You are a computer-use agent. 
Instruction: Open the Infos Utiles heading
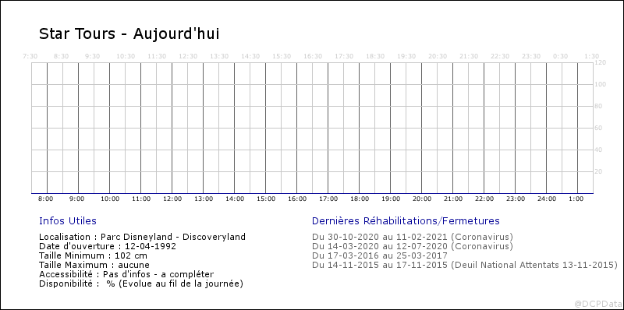[68, 221]
